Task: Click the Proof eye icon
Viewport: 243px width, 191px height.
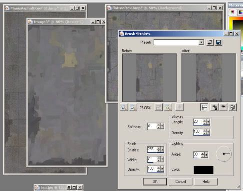Action: [x=223, y=107]
